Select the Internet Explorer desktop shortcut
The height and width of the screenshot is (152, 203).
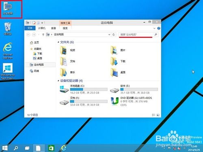pos(8,51)
